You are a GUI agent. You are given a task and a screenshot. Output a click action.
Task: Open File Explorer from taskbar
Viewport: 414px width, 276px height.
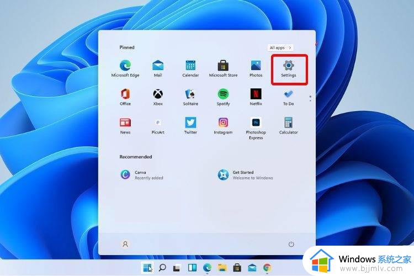point(222,268)
